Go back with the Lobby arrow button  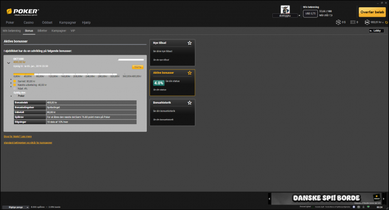(x=376, y=30)
